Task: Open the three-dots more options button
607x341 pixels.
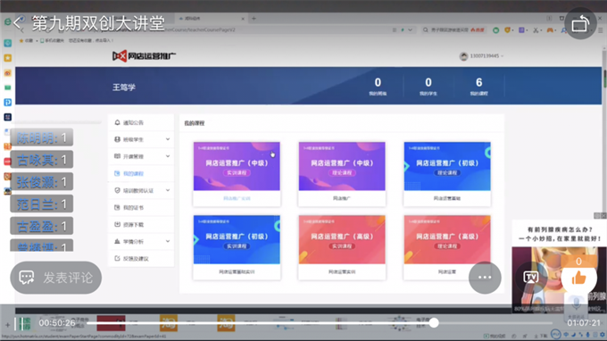Action: pos(485,277)
